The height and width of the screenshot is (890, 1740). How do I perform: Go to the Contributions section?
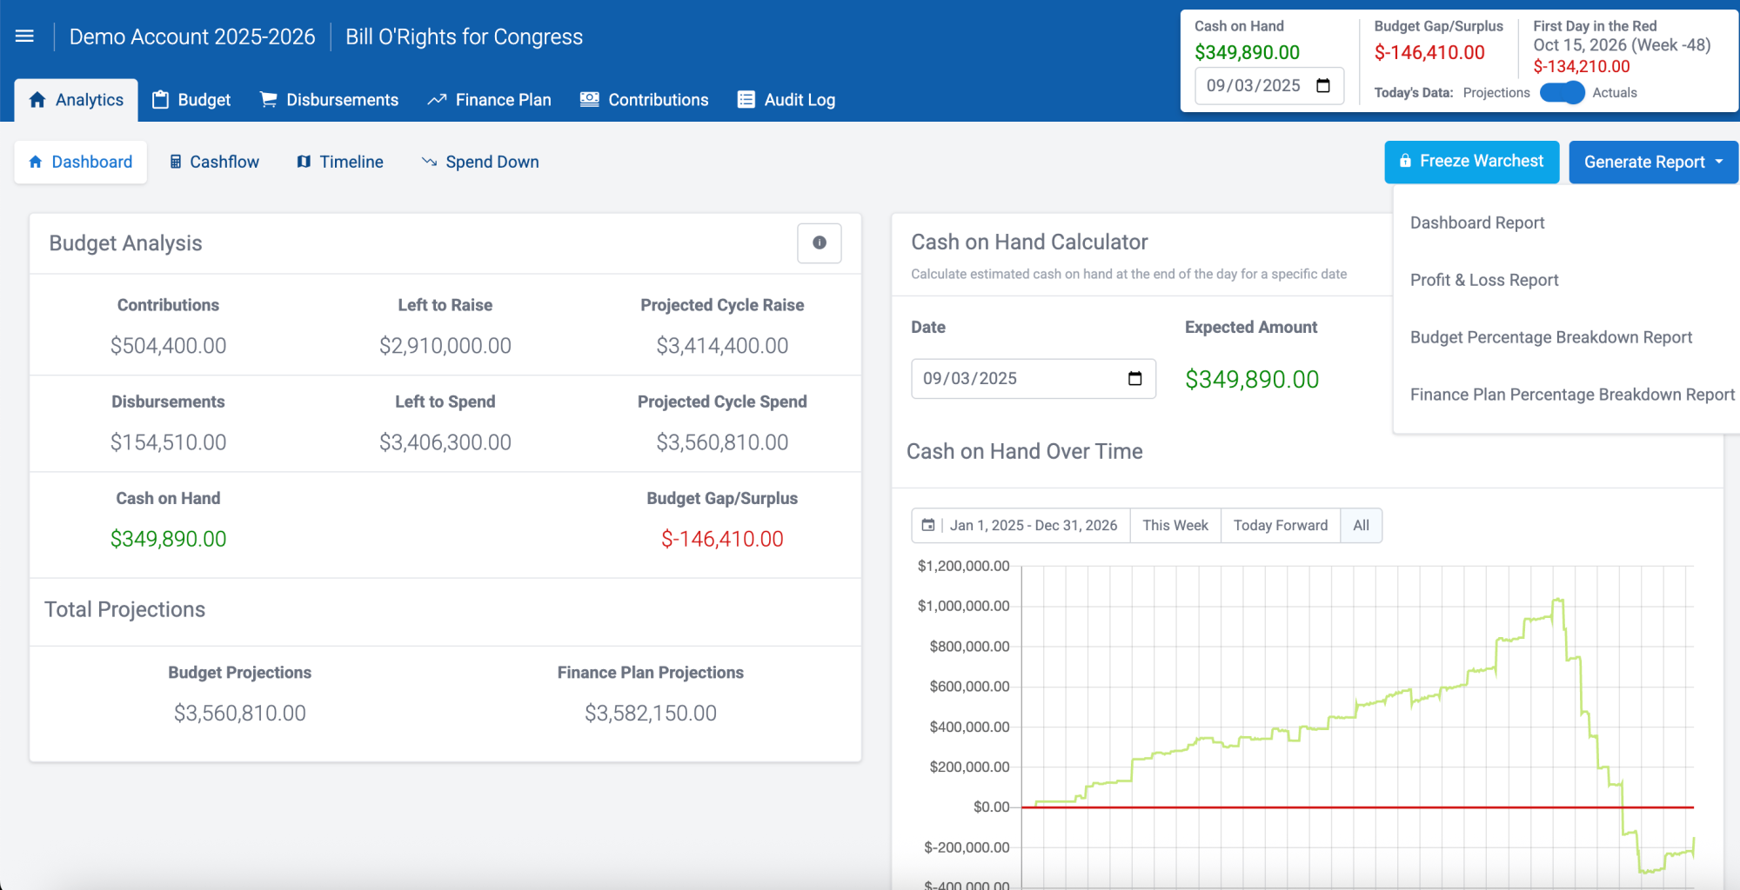pos(644,100)
